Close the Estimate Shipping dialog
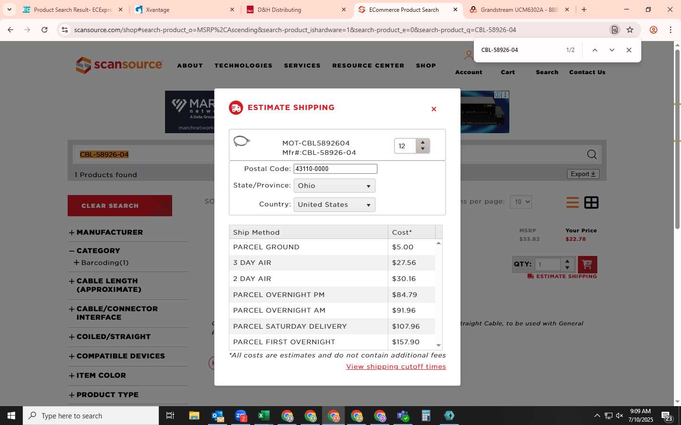This screenshot has width=681, height=425. (434, 109)
